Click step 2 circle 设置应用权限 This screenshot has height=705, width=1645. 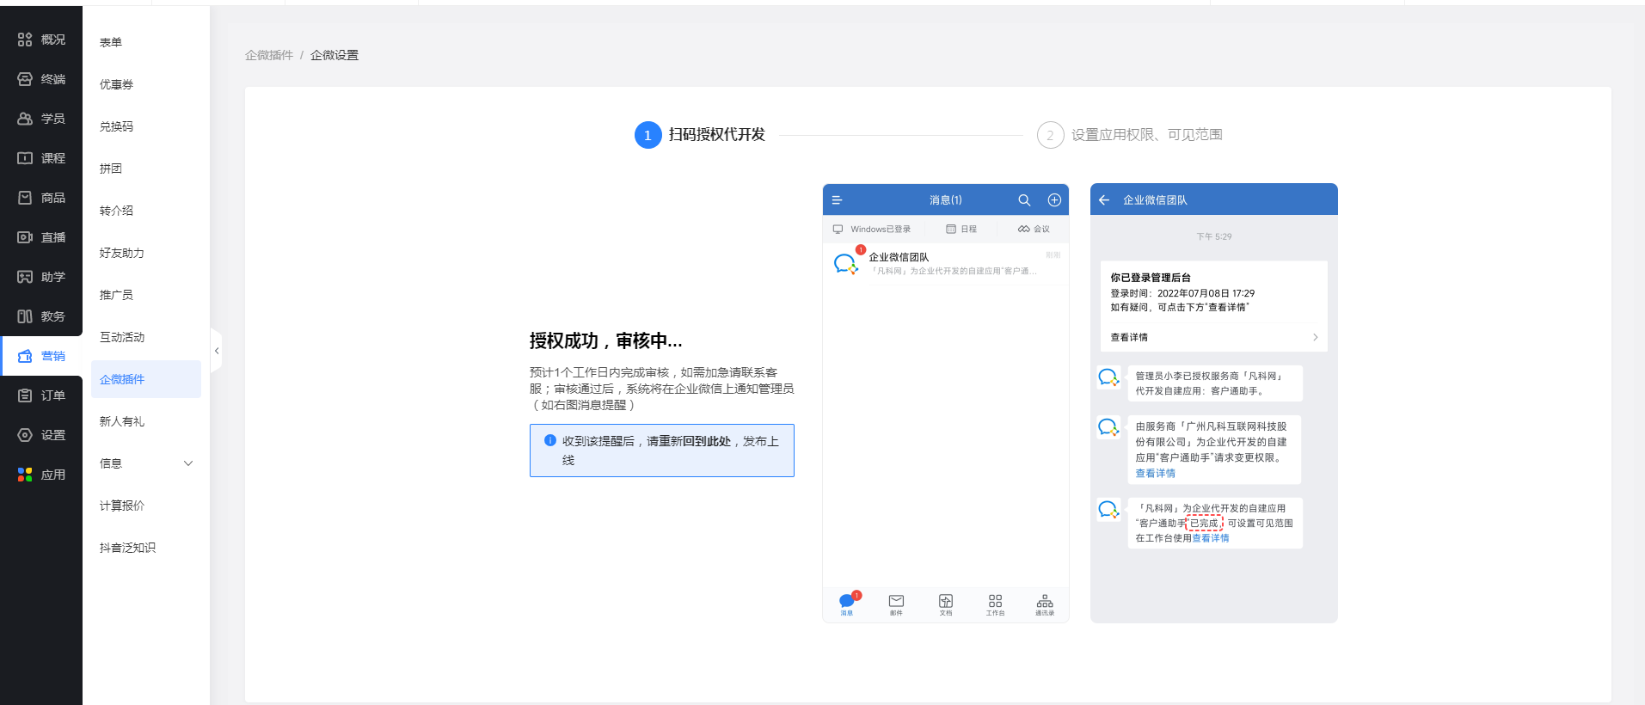point(1050,135)
